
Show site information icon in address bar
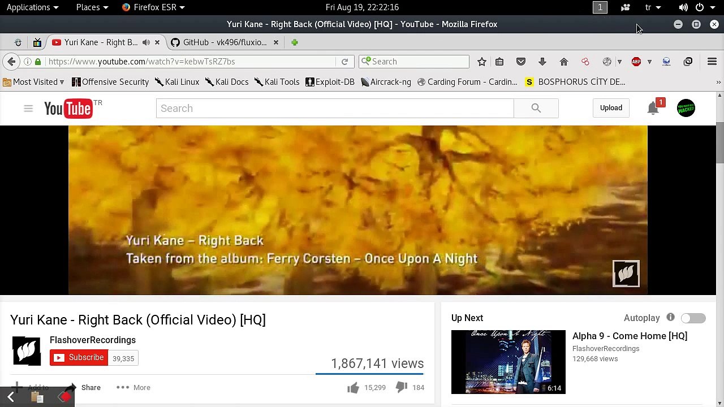pos(27,62)
